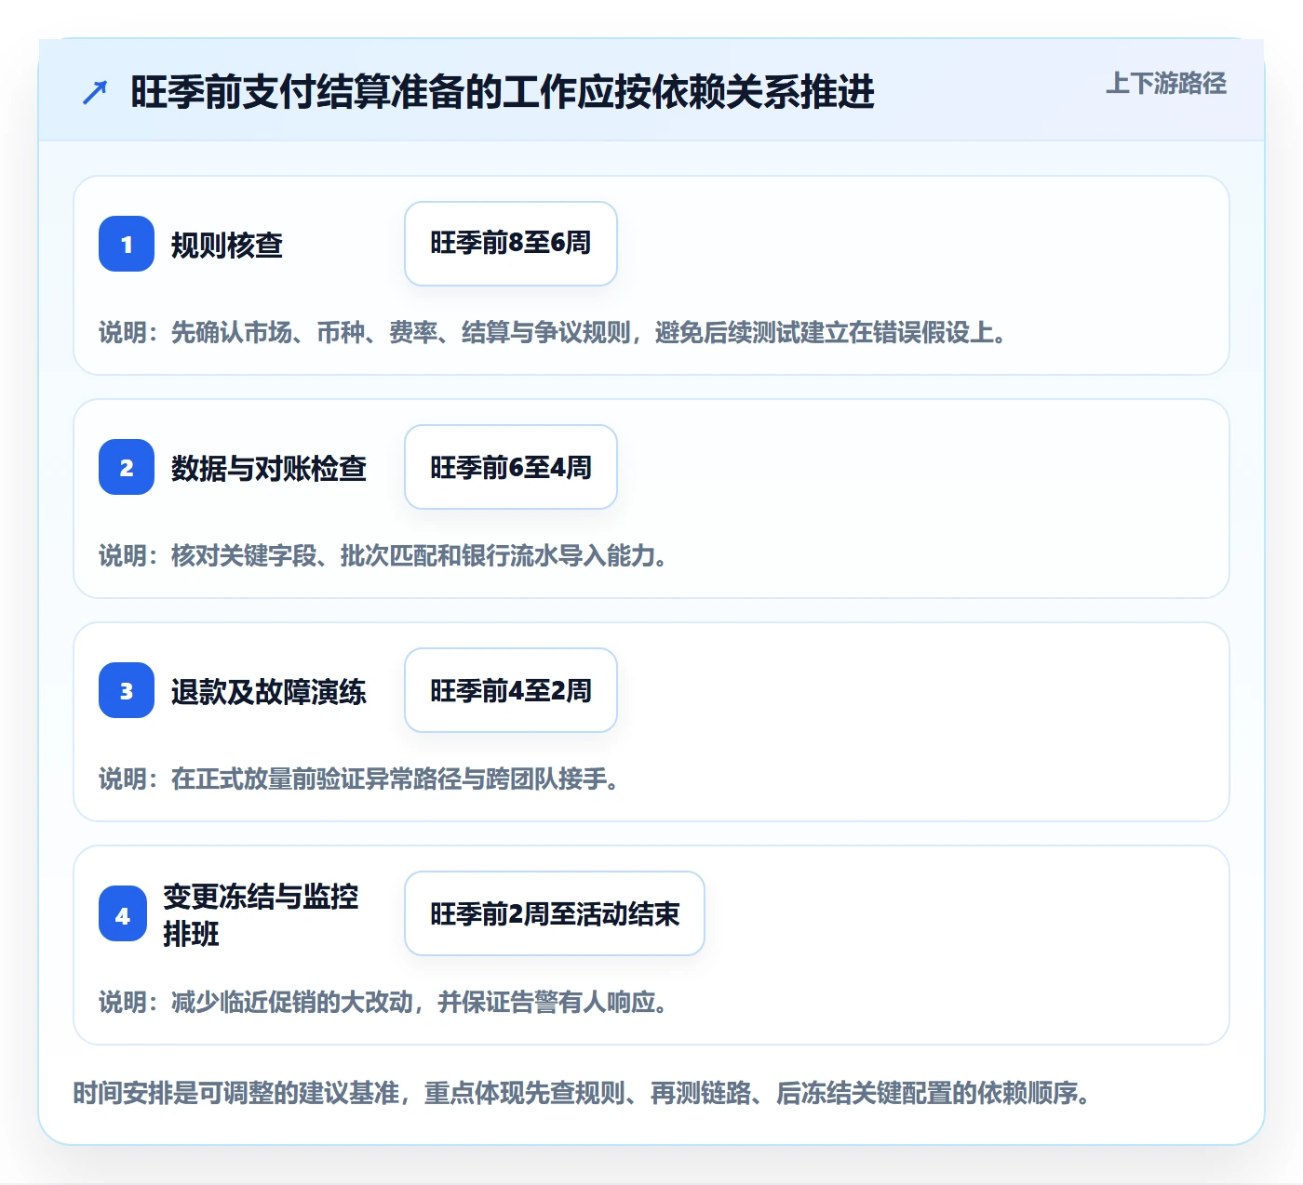Click the title 旺季前支付结算准备的工作应按依赖关系推进
The height and width of the screenshot is (1185, 1303).
(503, 92)
